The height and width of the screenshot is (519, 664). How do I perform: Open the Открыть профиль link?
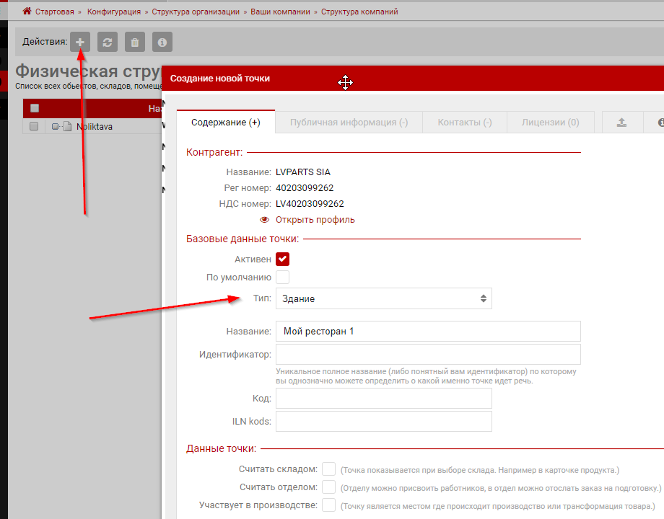pos(315,220)
